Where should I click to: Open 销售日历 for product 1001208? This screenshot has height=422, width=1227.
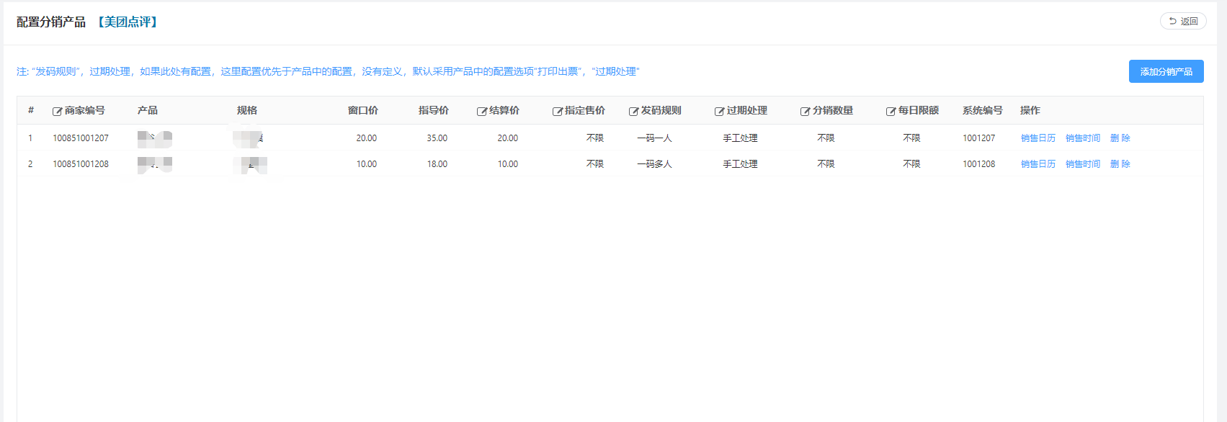click(x=1038, y=164)
